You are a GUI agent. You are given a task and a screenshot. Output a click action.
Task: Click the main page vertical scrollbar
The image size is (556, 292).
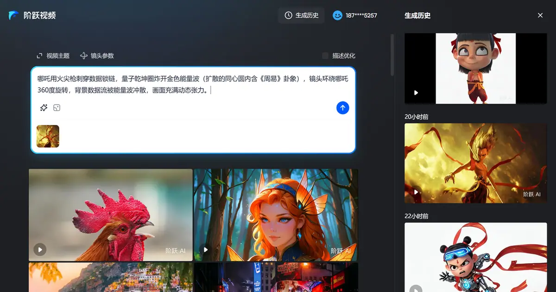(x=392, y=55)
